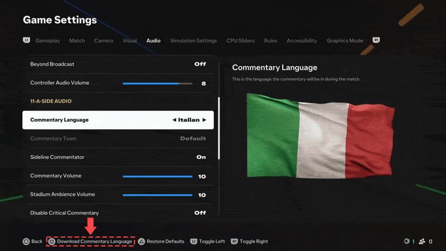
Task: Open the Accessibility tab
Action: (x=302, y=41)
